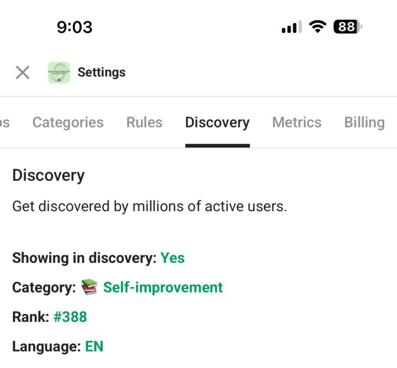Tap the partially hidden tab left of Categories
Viewport: 397px width, 368px height.
click(5, 122)
